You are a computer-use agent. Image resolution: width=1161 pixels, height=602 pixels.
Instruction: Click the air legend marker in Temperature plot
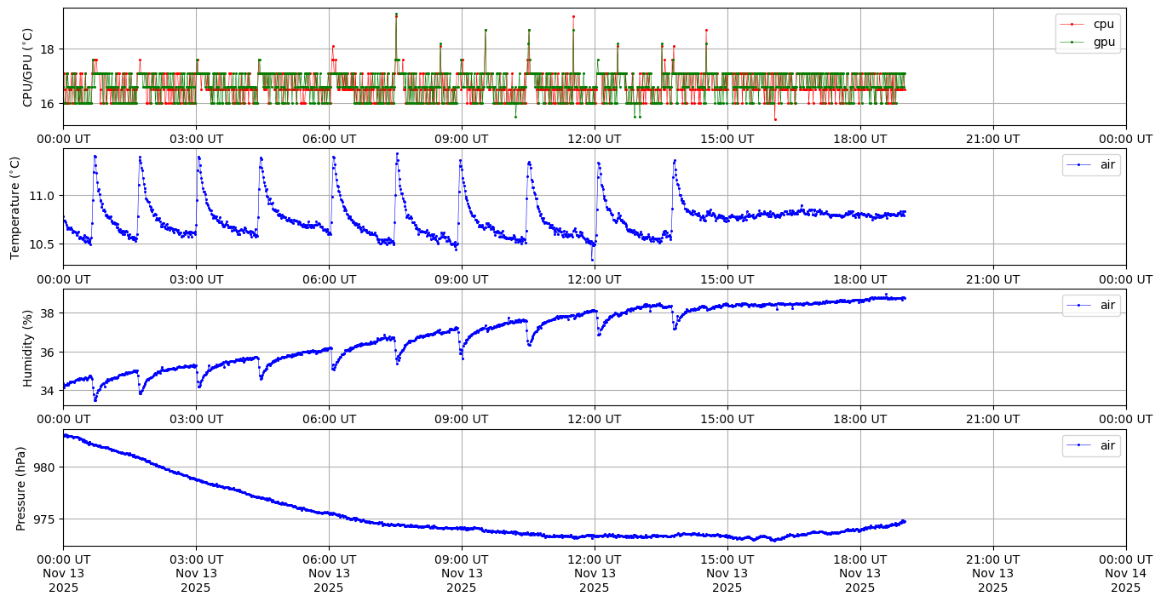coord(1078,165)
